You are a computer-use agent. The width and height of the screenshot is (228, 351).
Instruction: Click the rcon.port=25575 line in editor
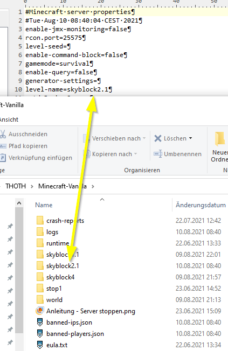click(x=56, y=38)
